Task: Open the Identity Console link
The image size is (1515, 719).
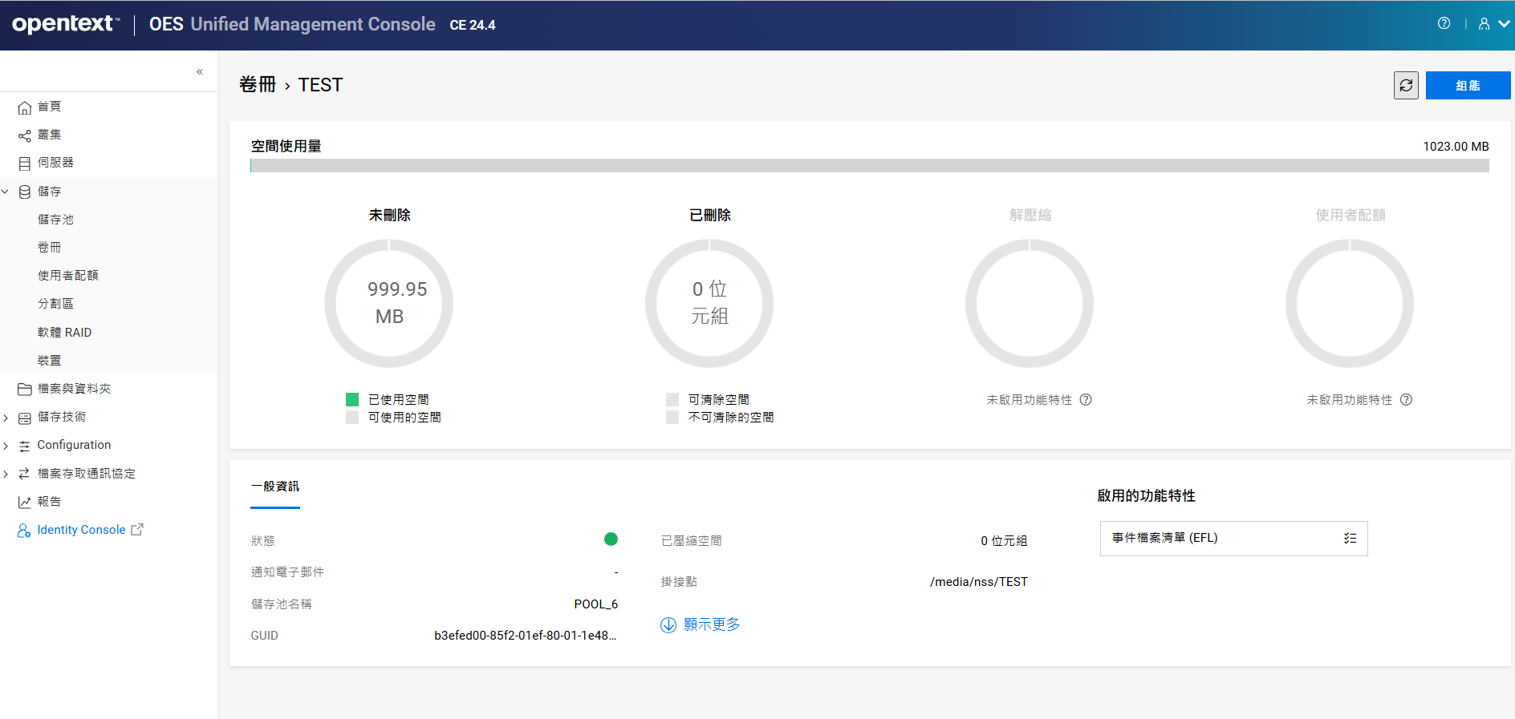Action: [x=81, y=530]
